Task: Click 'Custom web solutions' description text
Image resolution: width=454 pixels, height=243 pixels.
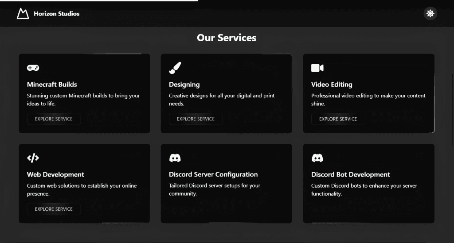Action: coord(82,189)
